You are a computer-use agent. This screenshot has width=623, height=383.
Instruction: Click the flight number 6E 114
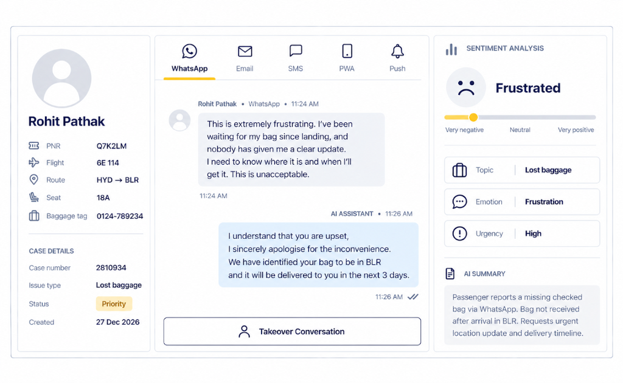[108, 163]
